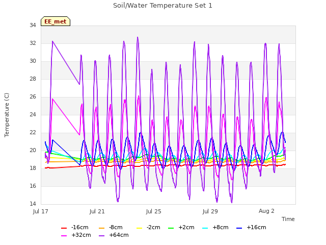The image size is (326, 245).
Task: Click the Jul 17 x-axis tick label
Action: click(41, 211)
